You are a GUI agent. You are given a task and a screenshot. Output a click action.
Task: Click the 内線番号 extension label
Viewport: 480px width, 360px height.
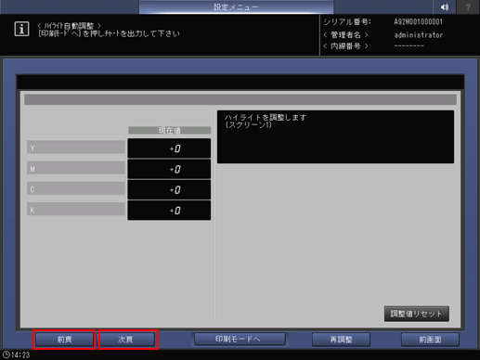point(345,46)
